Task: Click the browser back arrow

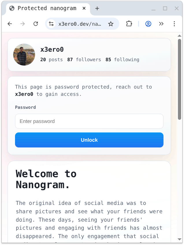Action: 10,24
